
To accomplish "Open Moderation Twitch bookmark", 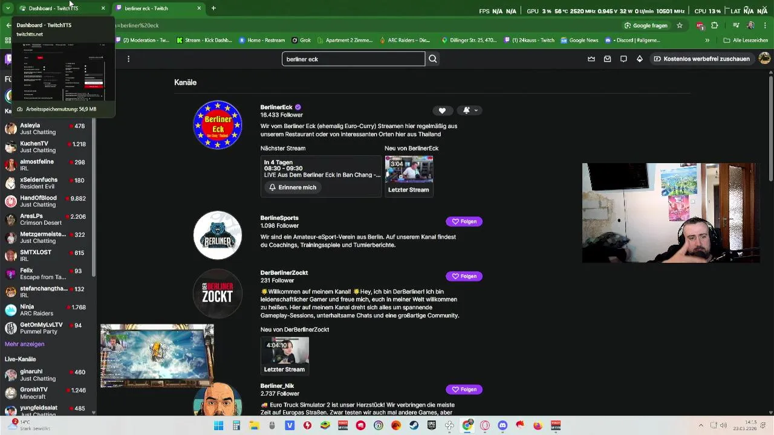I will pyautogui.click(x=143, y=40).
